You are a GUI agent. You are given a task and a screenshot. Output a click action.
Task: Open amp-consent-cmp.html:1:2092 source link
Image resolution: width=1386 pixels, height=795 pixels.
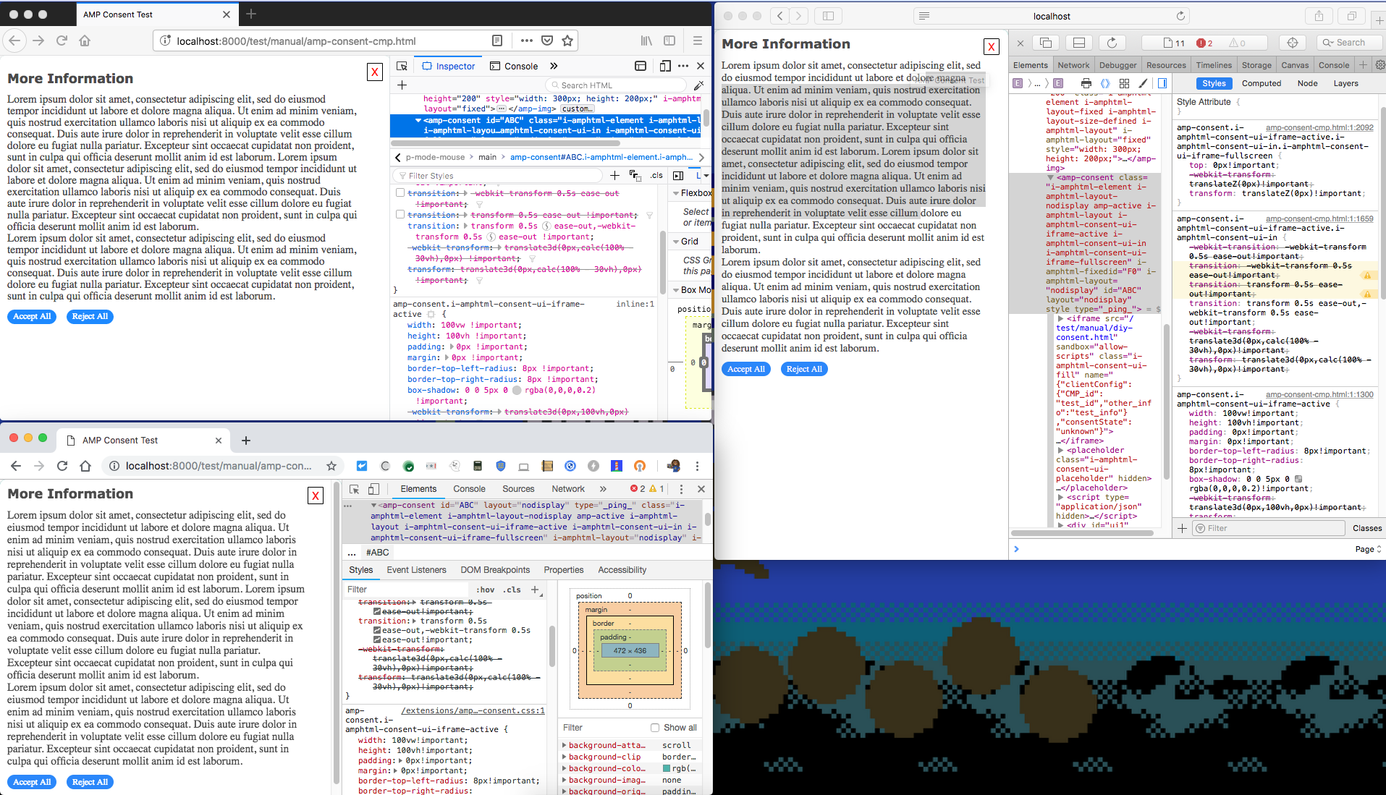coord(1319,127)
